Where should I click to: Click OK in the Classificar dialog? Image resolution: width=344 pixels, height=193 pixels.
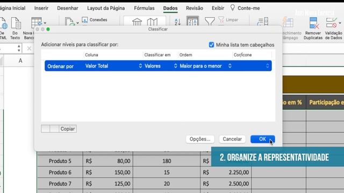263,139
